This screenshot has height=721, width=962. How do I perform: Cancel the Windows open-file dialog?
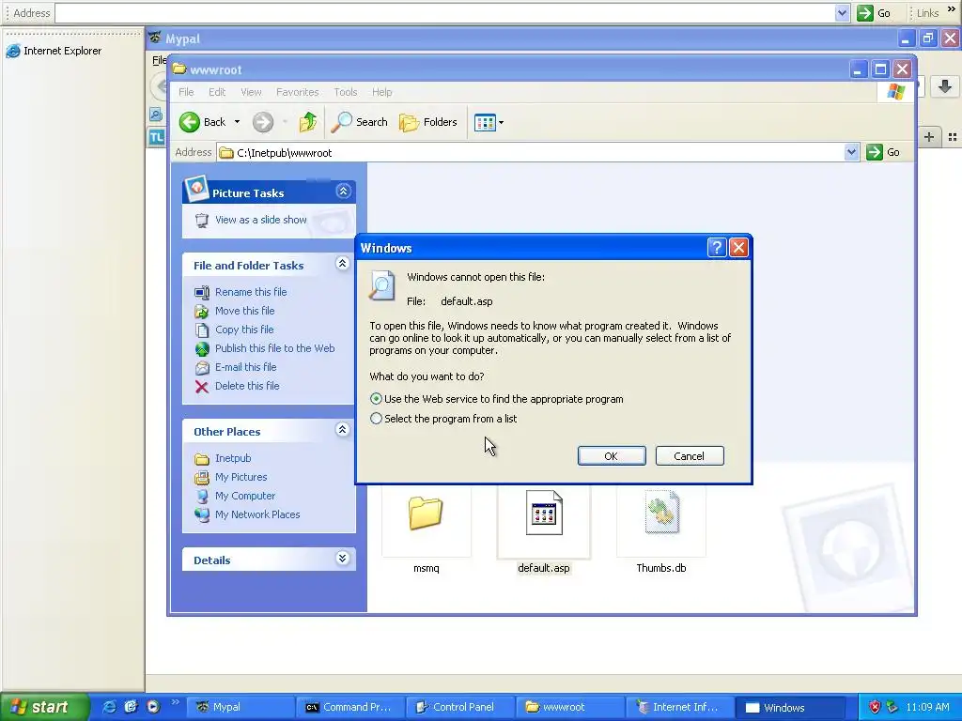[689, 456]
